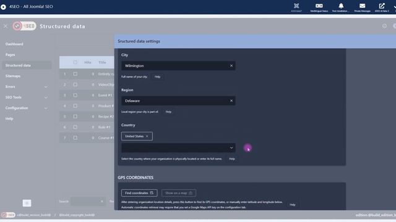
Task: Open Help for the City field
Action: 157,76
